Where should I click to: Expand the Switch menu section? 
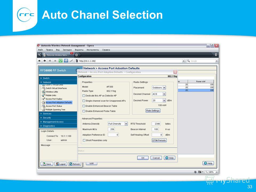(58, 78)
